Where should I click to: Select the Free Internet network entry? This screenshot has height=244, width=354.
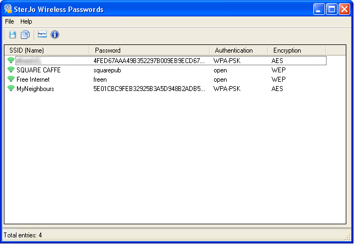pyautogui.click(x=33, y=80)
